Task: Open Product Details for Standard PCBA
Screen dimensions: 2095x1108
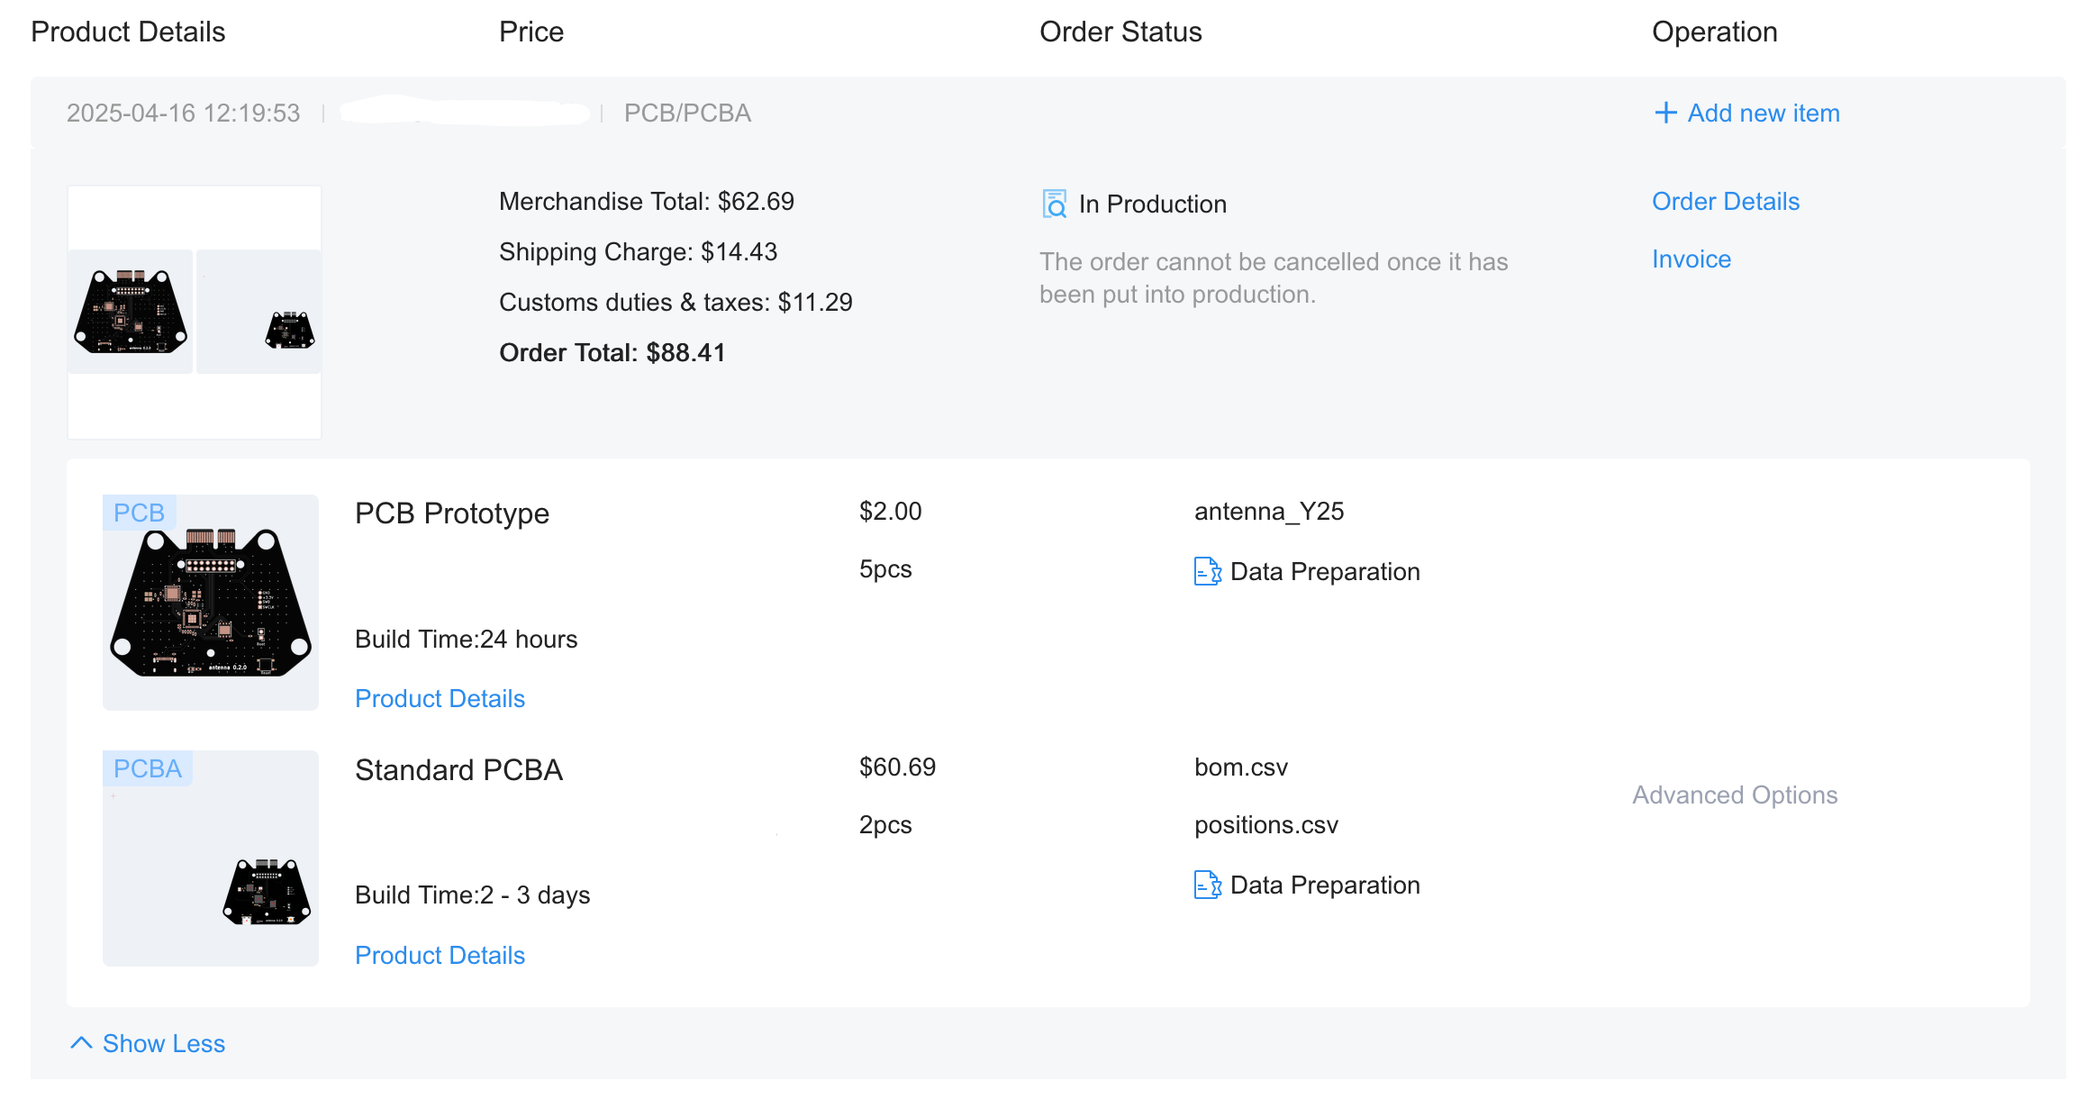Action: [x=440, y=956]
